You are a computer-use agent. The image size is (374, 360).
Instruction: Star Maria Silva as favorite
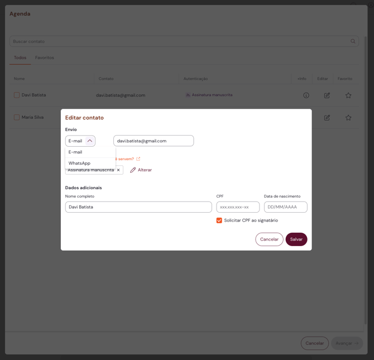348,118
